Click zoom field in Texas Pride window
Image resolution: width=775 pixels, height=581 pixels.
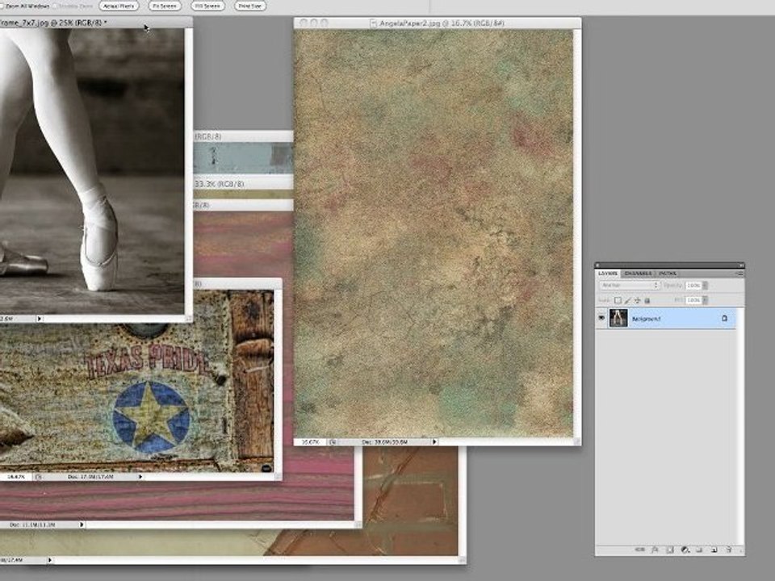16,477
